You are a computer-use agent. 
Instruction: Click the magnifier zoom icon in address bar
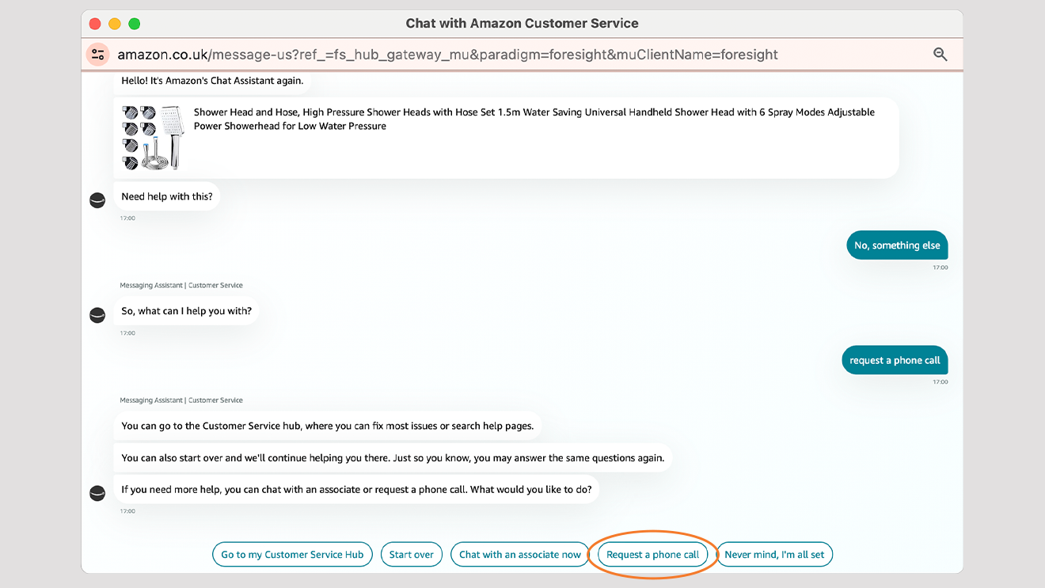(x=940, y=55)
